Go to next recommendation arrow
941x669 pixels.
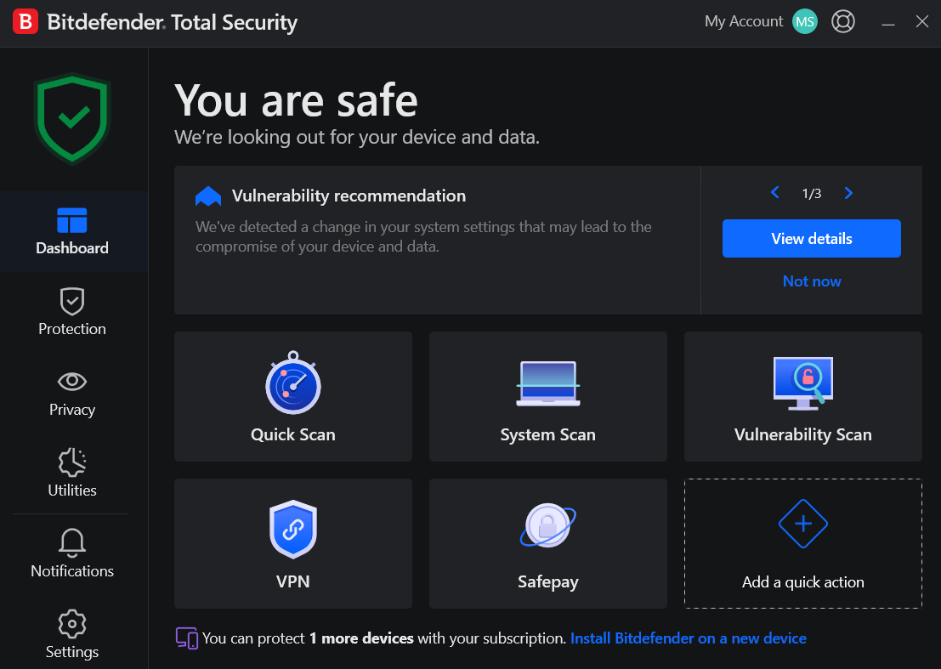(x=848, y=193)
